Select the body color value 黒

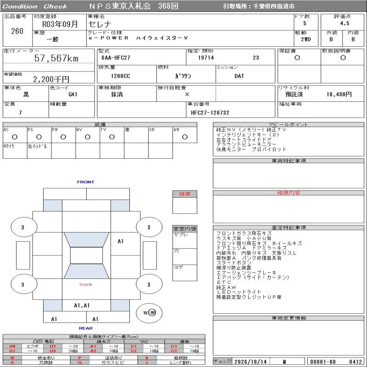tap(26, 95)
